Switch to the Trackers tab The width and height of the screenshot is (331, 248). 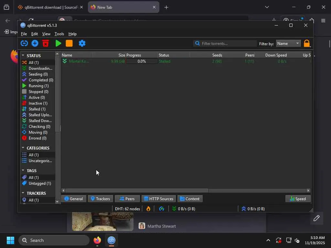click(100, 199)
